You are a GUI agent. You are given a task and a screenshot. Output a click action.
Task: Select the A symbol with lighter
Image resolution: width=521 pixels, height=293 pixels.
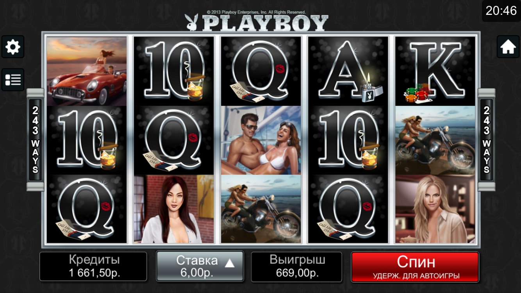coord(348,71)
